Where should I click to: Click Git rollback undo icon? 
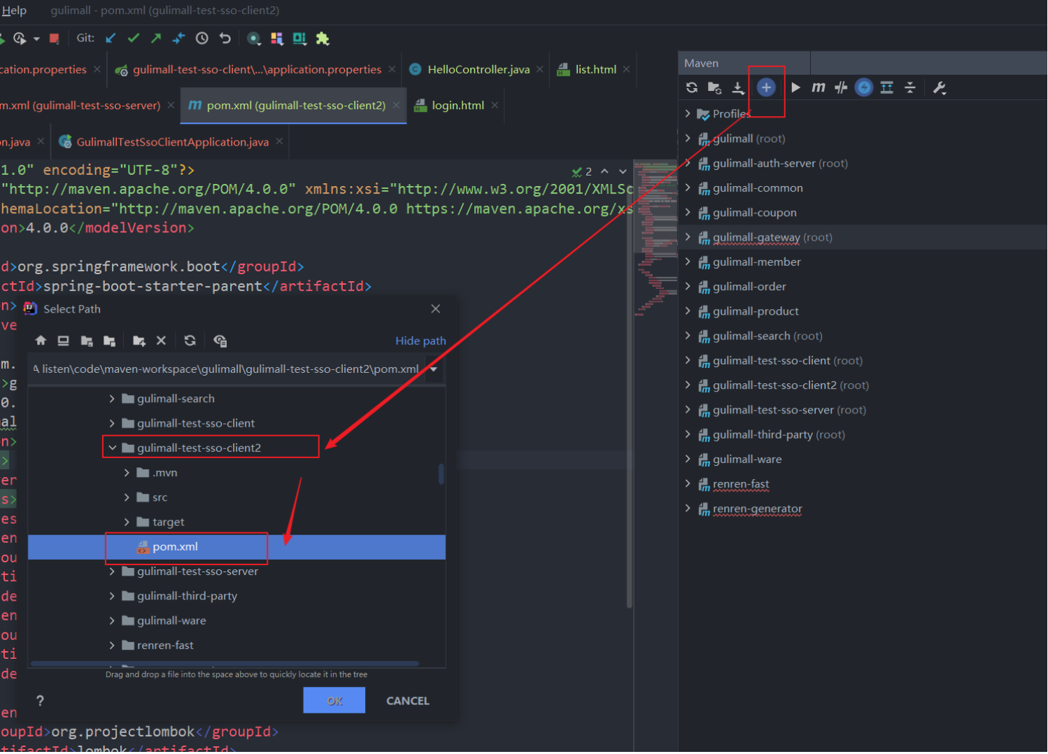[x=225, y=38]
